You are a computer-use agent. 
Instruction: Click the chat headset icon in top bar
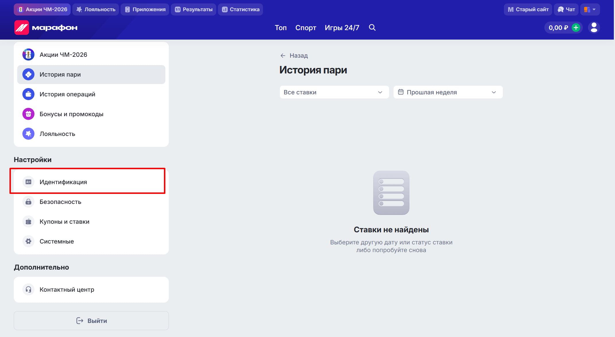(560, 9)
